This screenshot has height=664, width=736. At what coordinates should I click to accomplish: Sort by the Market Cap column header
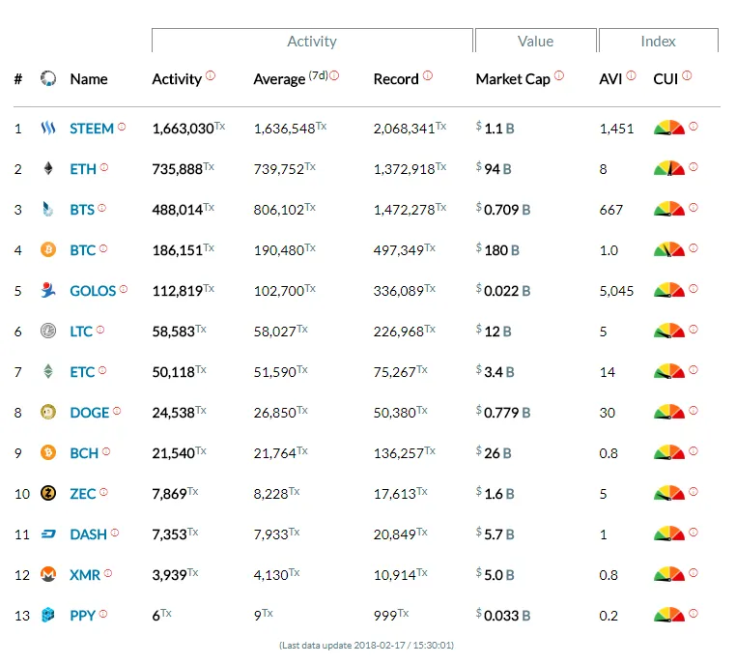point(513,79)
